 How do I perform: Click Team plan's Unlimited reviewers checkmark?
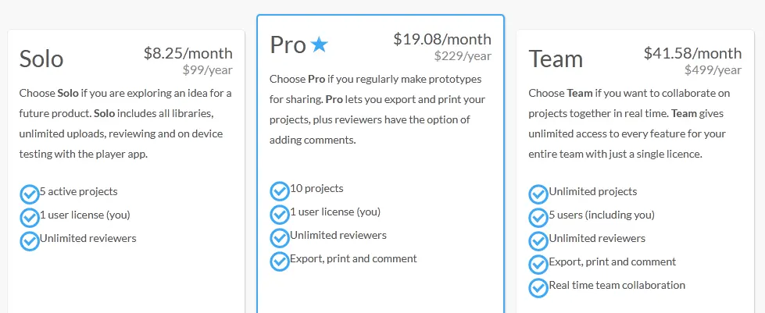pos(538,241)
